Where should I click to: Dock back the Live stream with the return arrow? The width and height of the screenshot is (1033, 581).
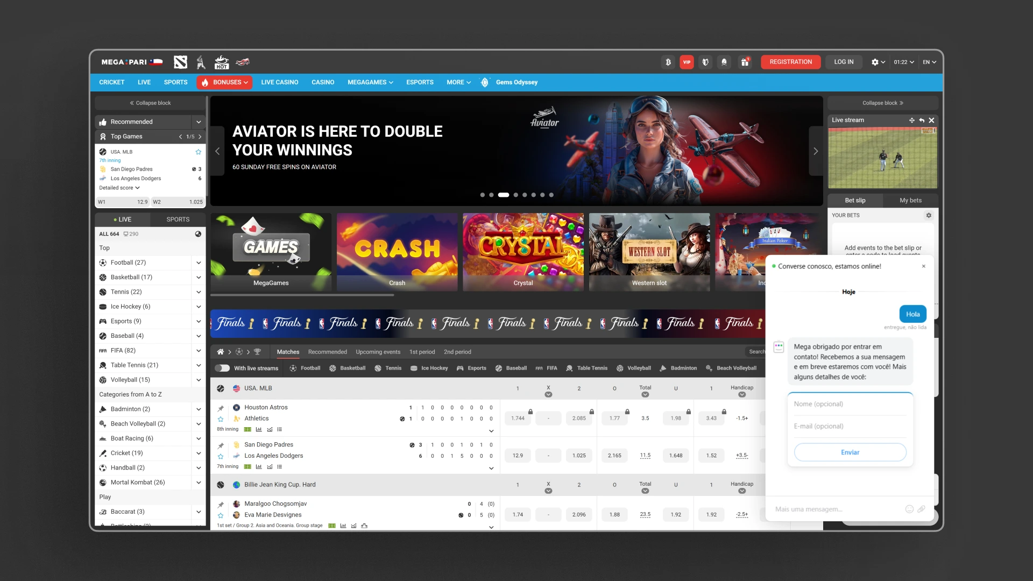pyautogui.click(x=922, y=121)
